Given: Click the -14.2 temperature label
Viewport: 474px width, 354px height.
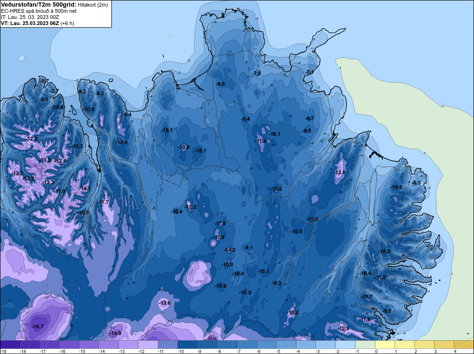Looking at the screenshot, I should [x=230, y=250].
